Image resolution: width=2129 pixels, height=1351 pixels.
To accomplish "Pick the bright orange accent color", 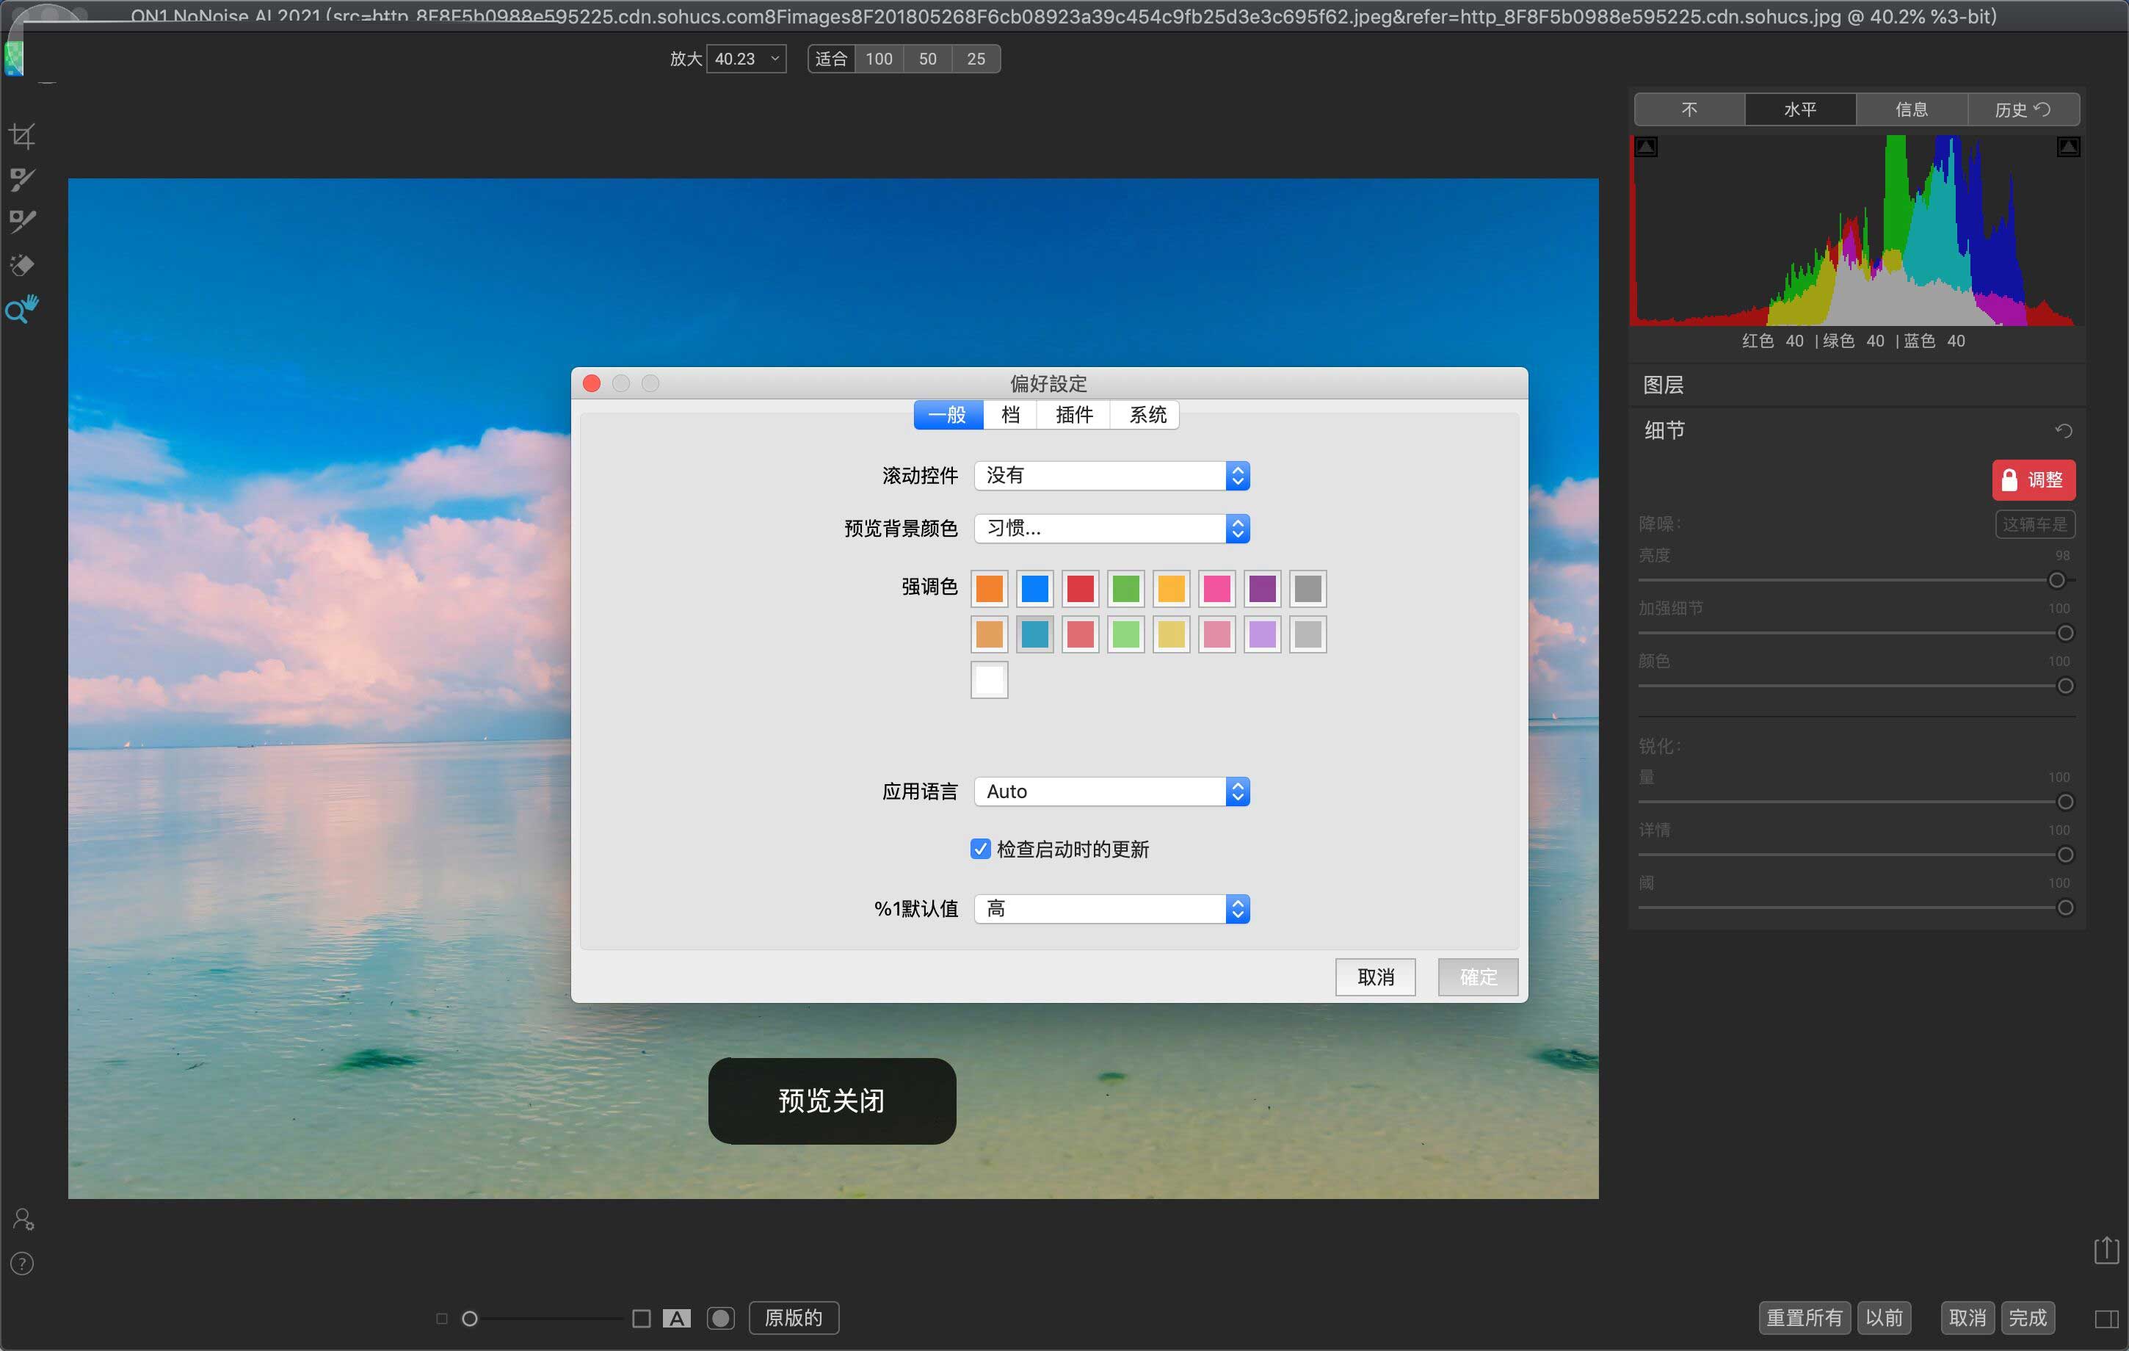I will click(x=990, y=589).
